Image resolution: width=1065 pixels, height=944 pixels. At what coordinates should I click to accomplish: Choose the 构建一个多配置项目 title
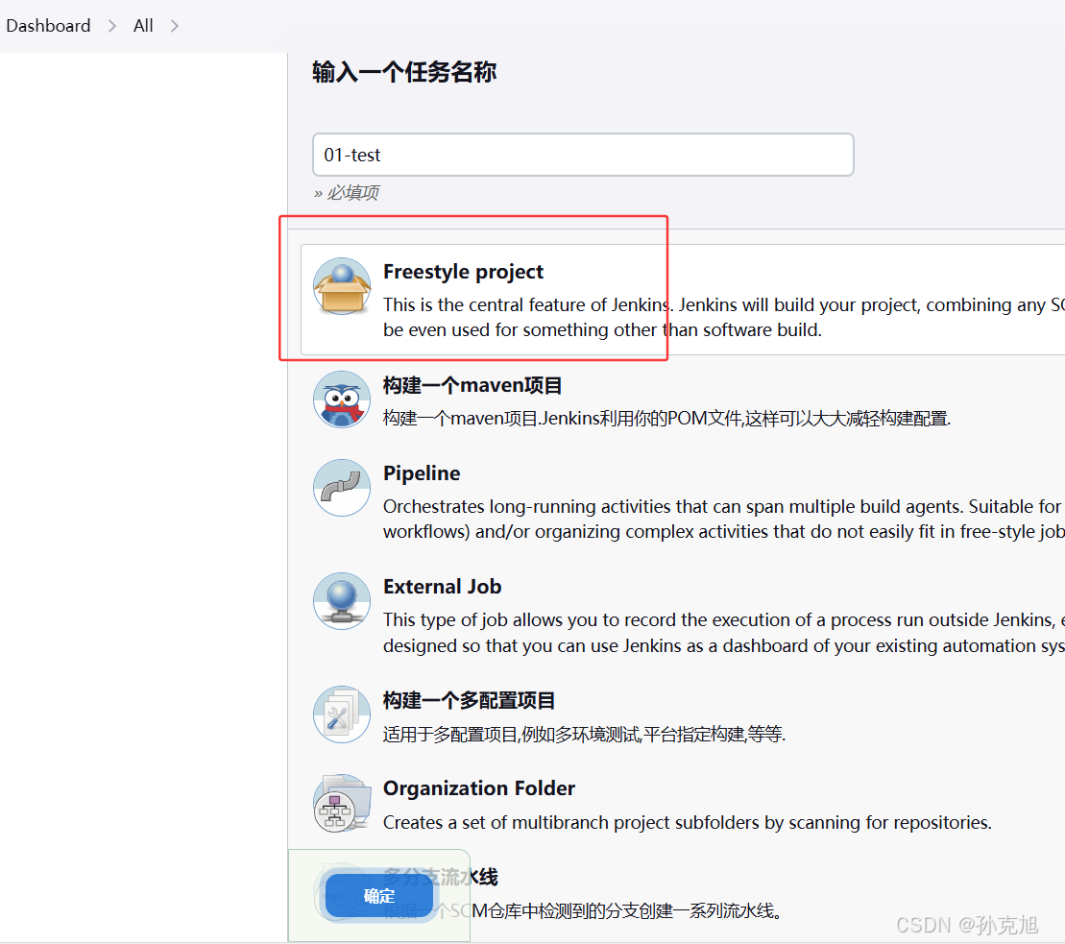point(470,700)
